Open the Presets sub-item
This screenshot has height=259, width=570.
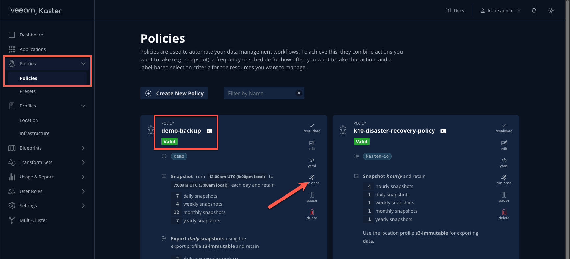[x=28, y=91]
